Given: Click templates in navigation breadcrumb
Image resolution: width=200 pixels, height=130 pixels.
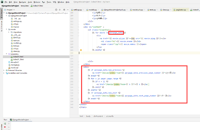Looking at the screenshot, I should tap(25, 6).
